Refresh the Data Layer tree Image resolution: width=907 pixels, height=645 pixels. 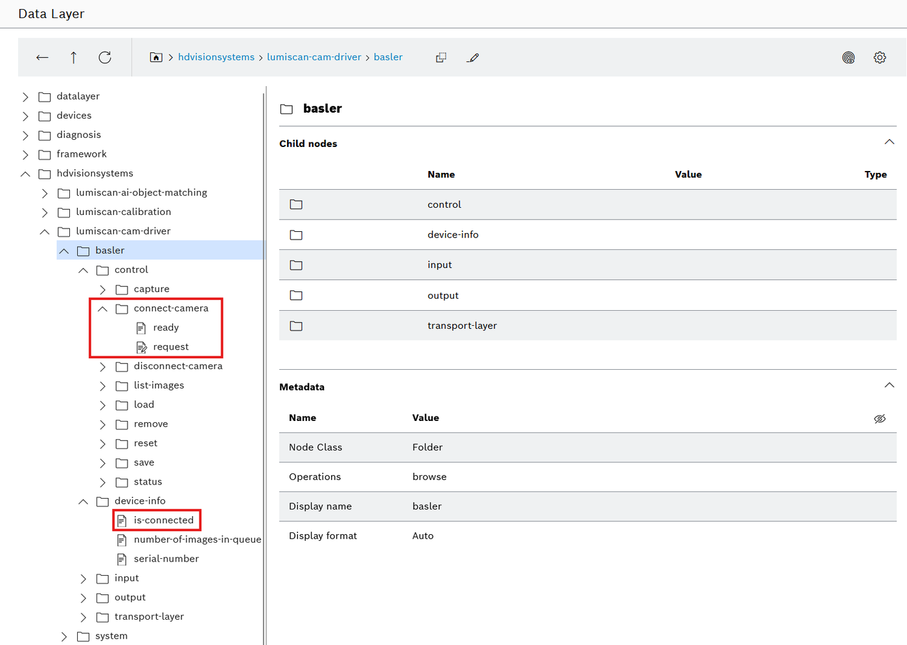coord(105,58)
